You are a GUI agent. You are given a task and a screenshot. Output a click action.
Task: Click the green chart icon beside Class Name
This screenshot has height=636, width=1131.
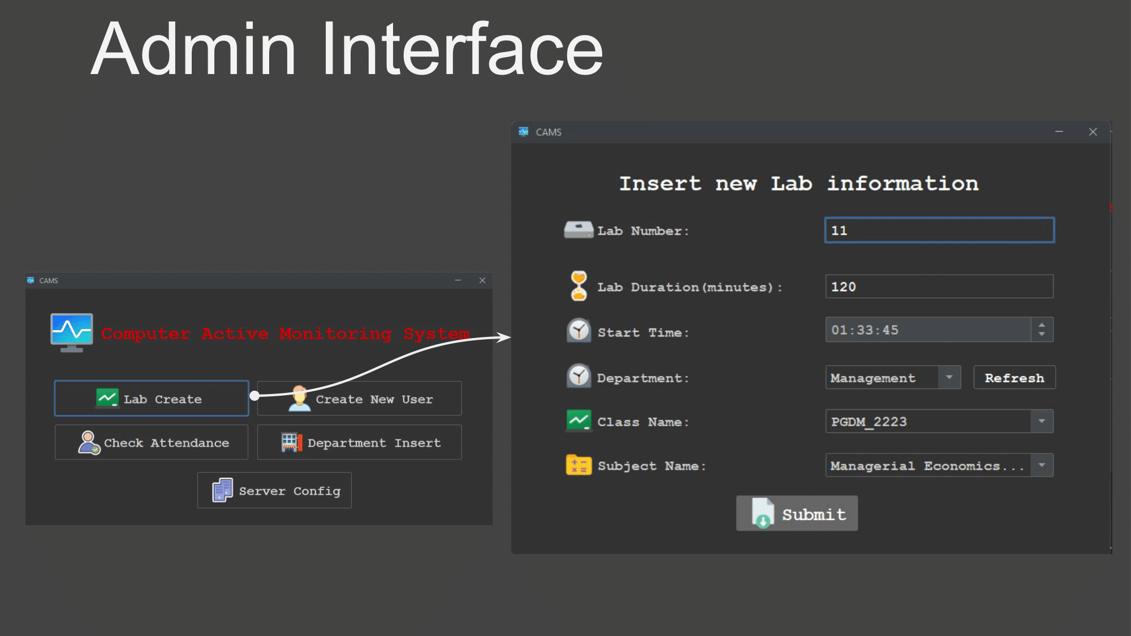pos(579,421)
